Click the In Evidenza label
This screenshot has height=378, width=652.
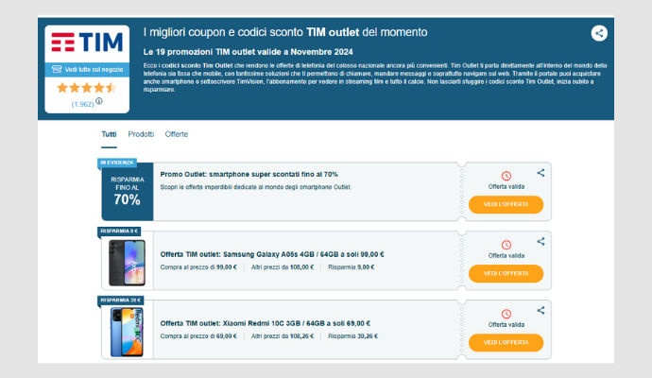117,163
